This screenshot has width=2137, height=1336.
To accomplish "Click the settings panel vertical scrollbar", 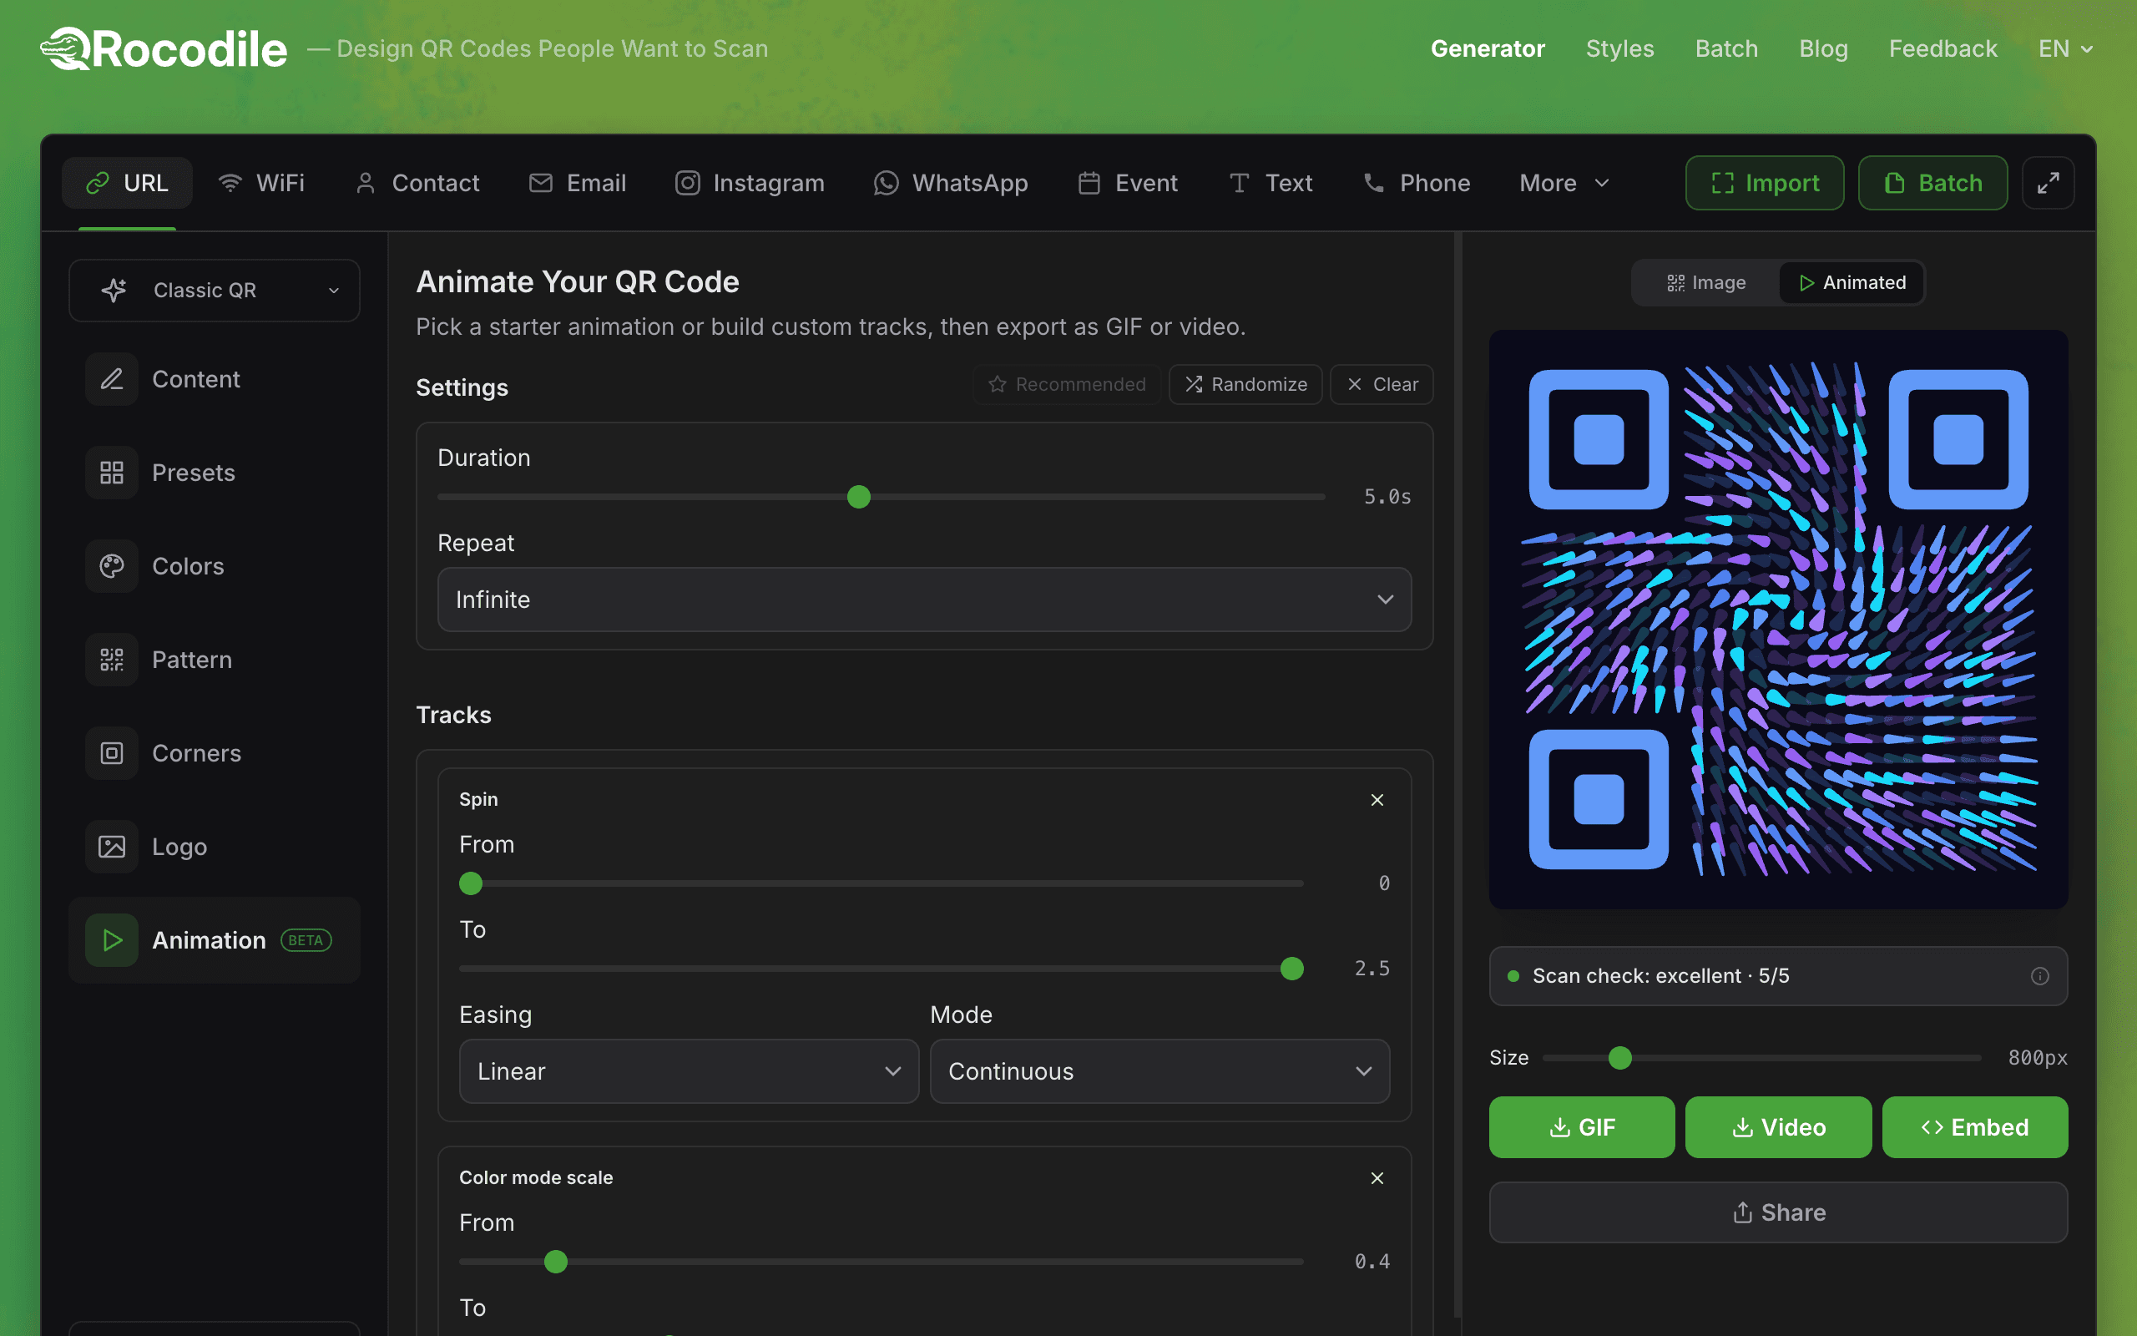I will [x=1458, y=775].
